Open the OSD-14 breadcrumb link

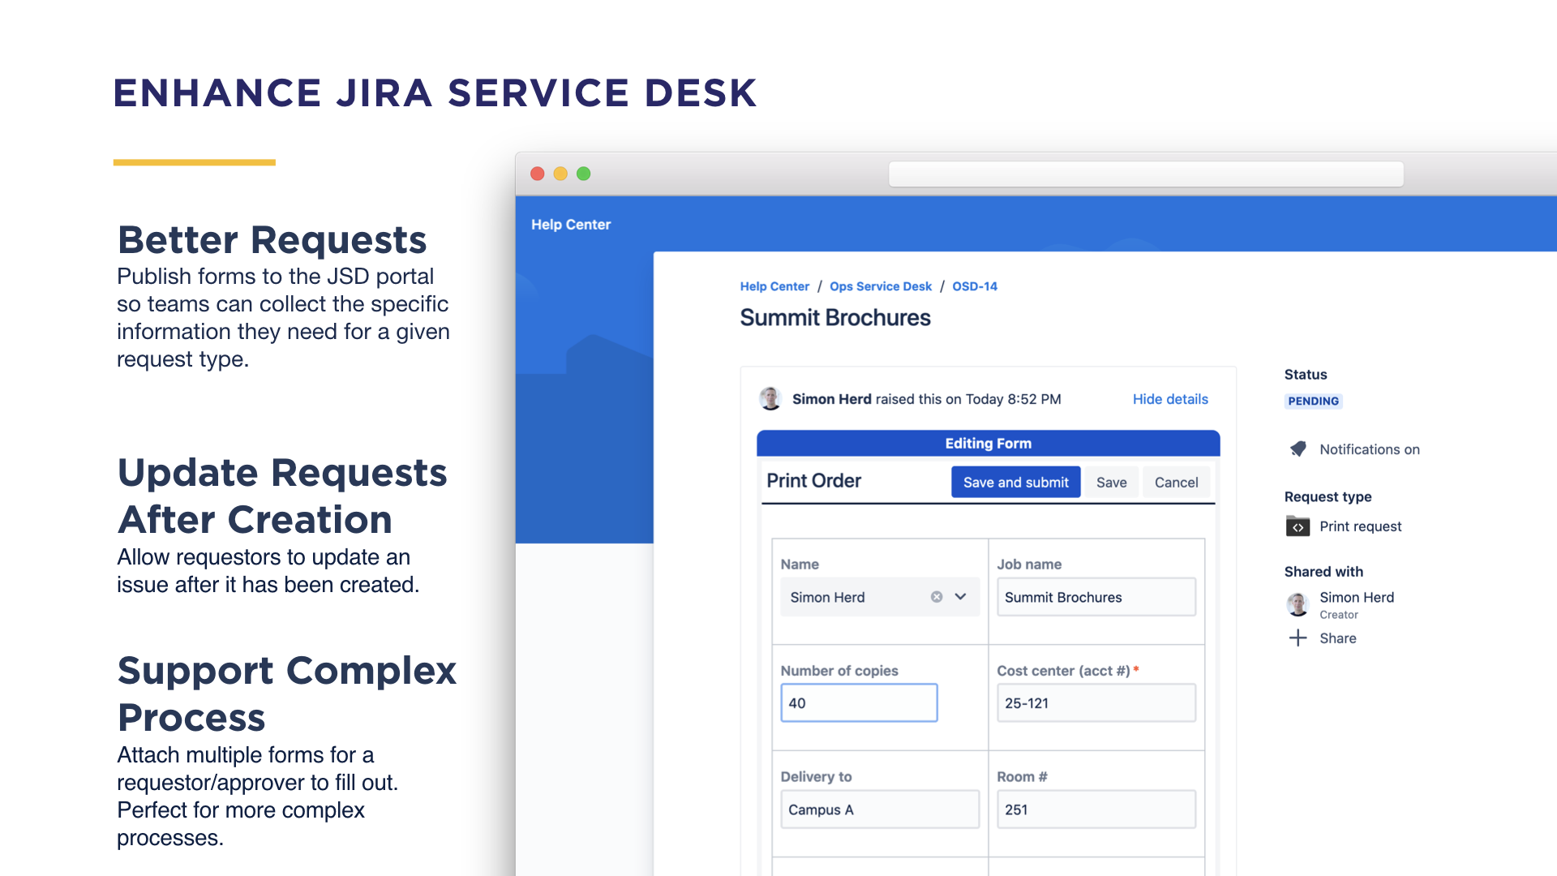coord(974,286)
